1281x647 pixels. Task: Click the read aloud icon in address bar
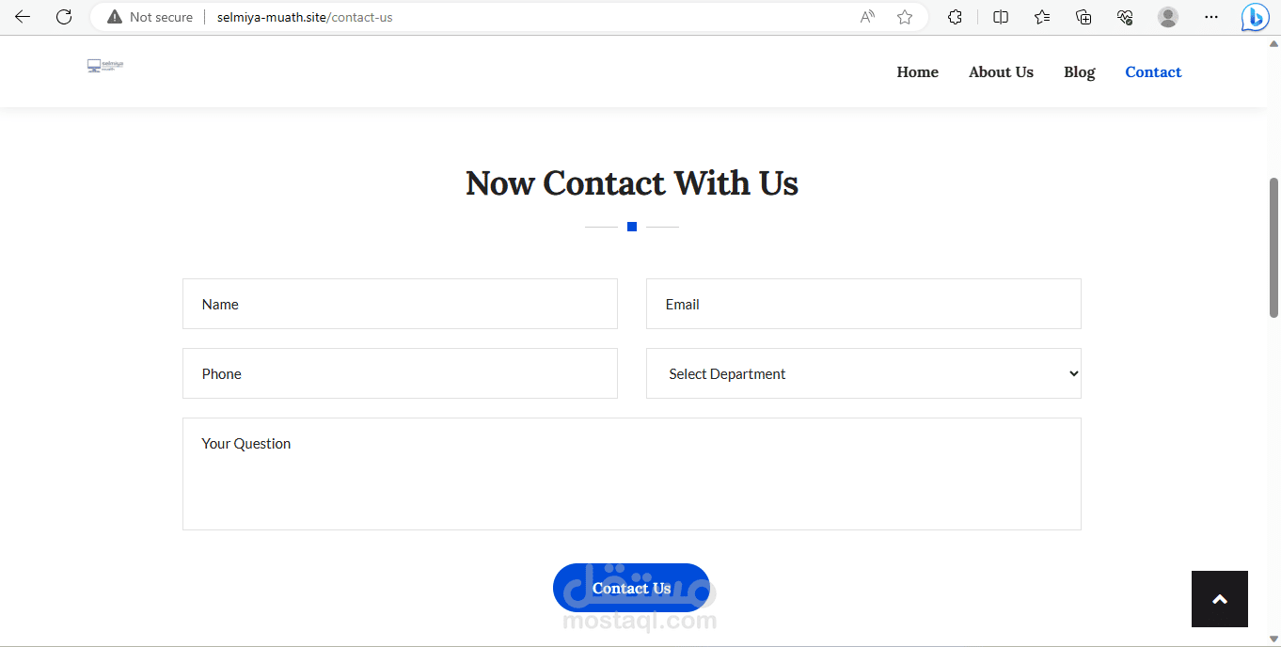pyautogui.click(x=867, y=17)
